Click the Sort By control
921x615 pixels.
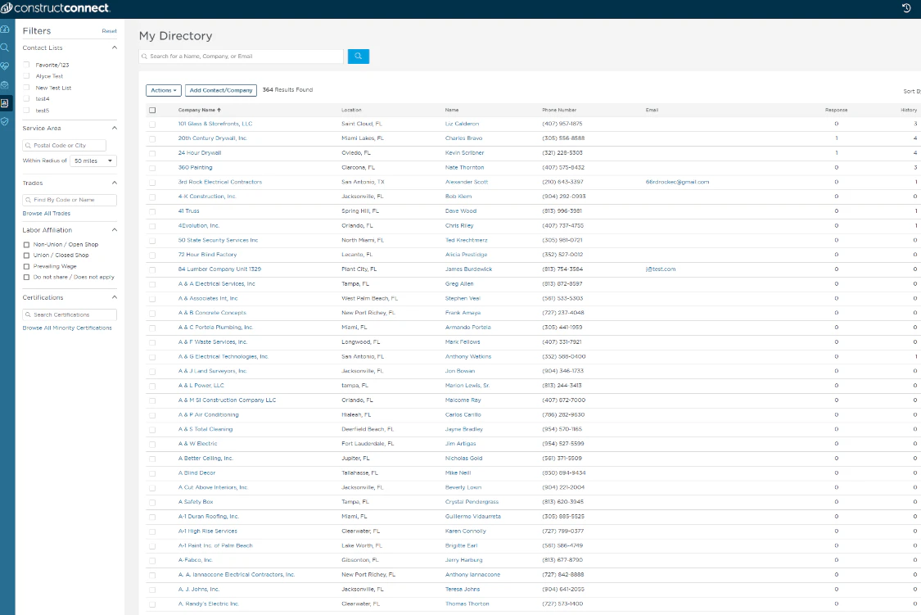pyautogui.click(x=911, y=90)
